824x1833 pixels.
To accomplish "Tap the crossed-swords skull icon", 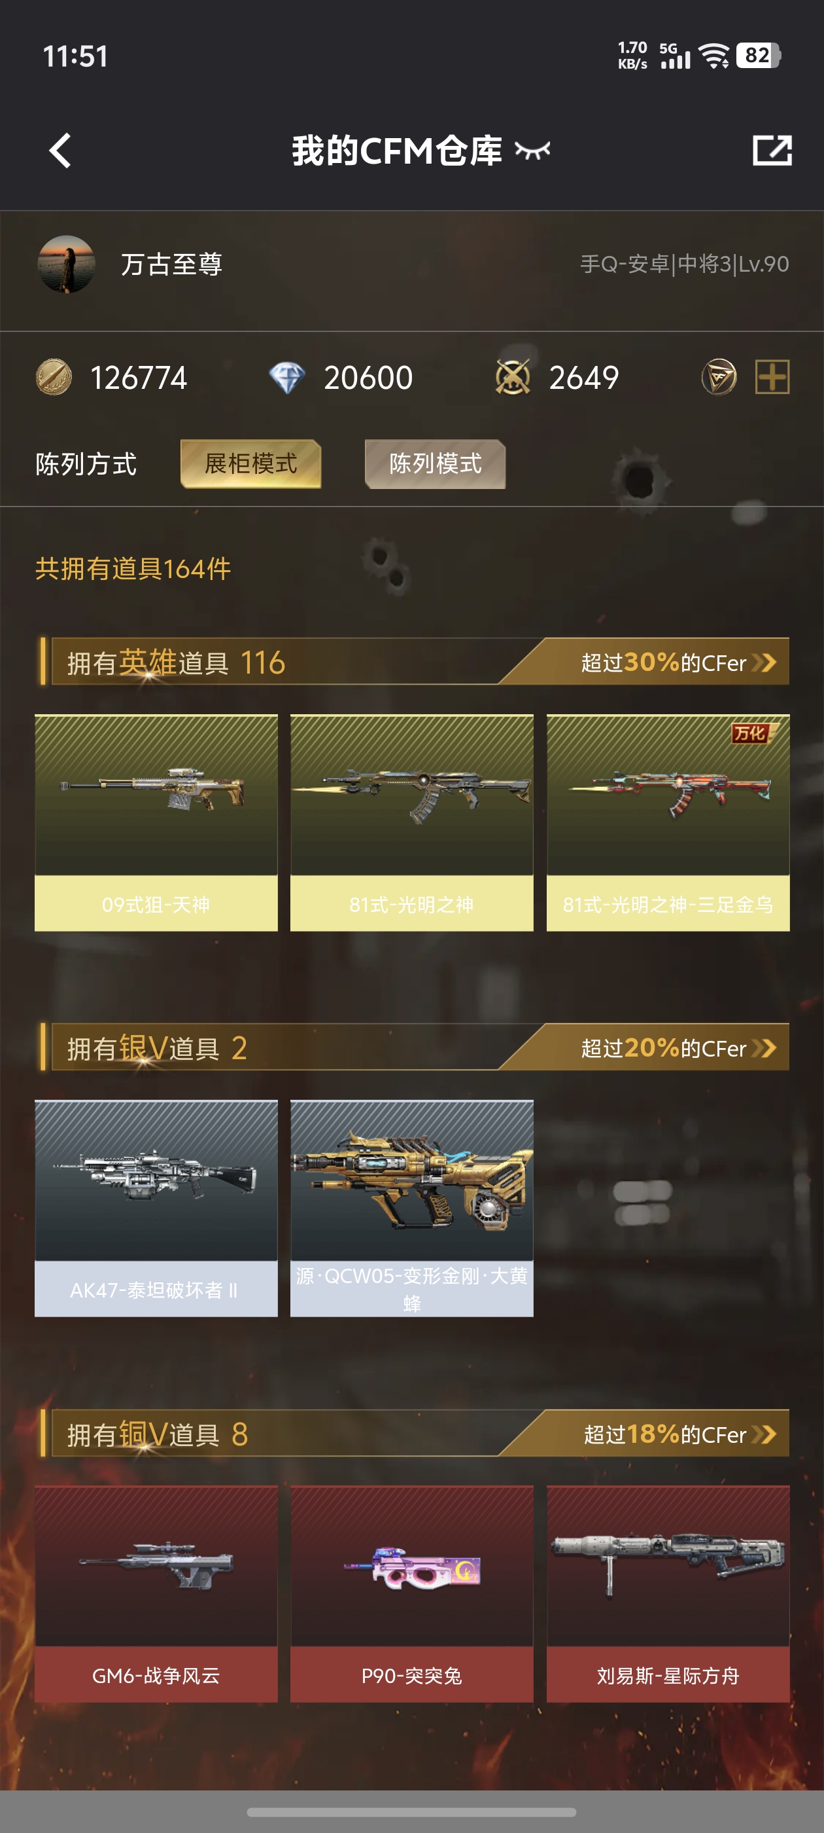I will coord(513,377).
